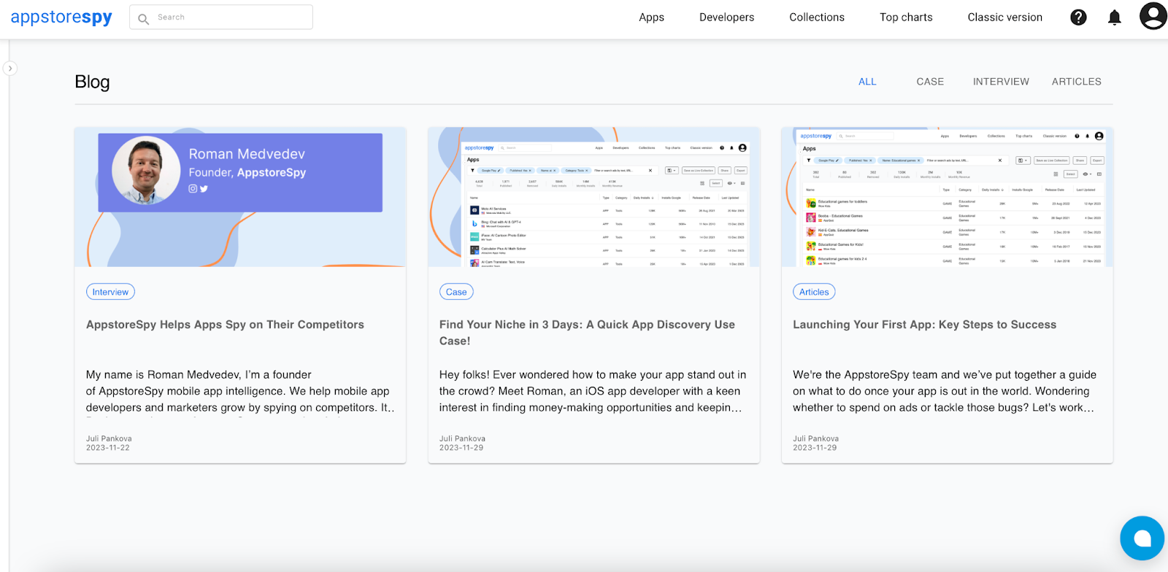The height and width of the screenshot is (572, 1168).
Task: Click author Juli Pankova on the Case card
Action: (462, 438)
